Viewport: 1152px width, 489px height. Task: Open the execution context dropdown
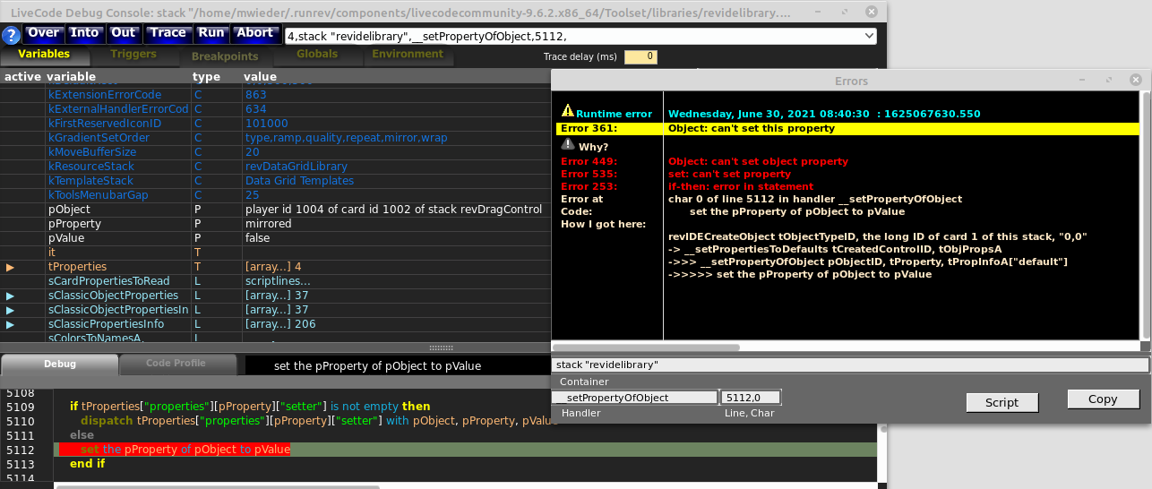pos(866,36)
